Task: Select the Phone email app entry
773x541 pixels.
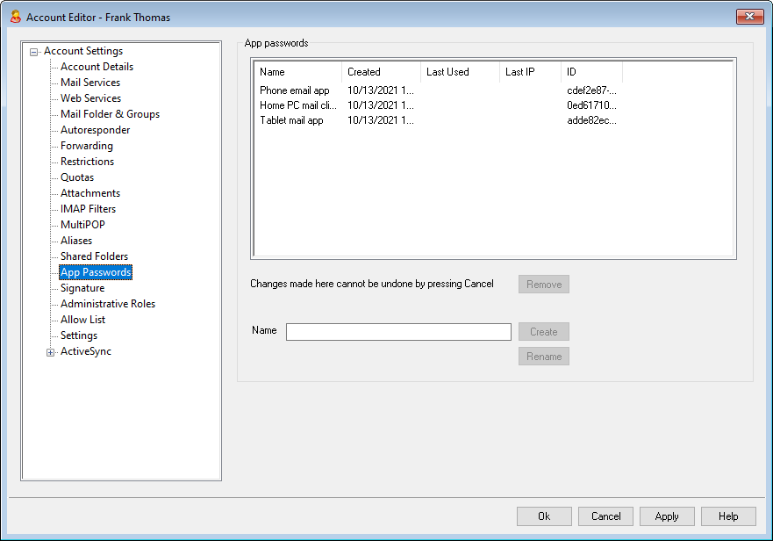Action: (295, 90)
